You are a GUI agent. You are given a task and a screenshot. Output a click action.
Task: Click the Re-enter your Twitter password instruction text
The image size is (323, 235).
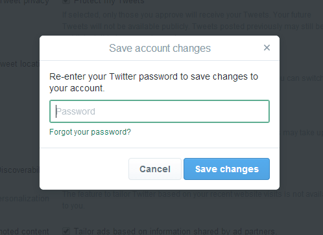coord(154,82)
